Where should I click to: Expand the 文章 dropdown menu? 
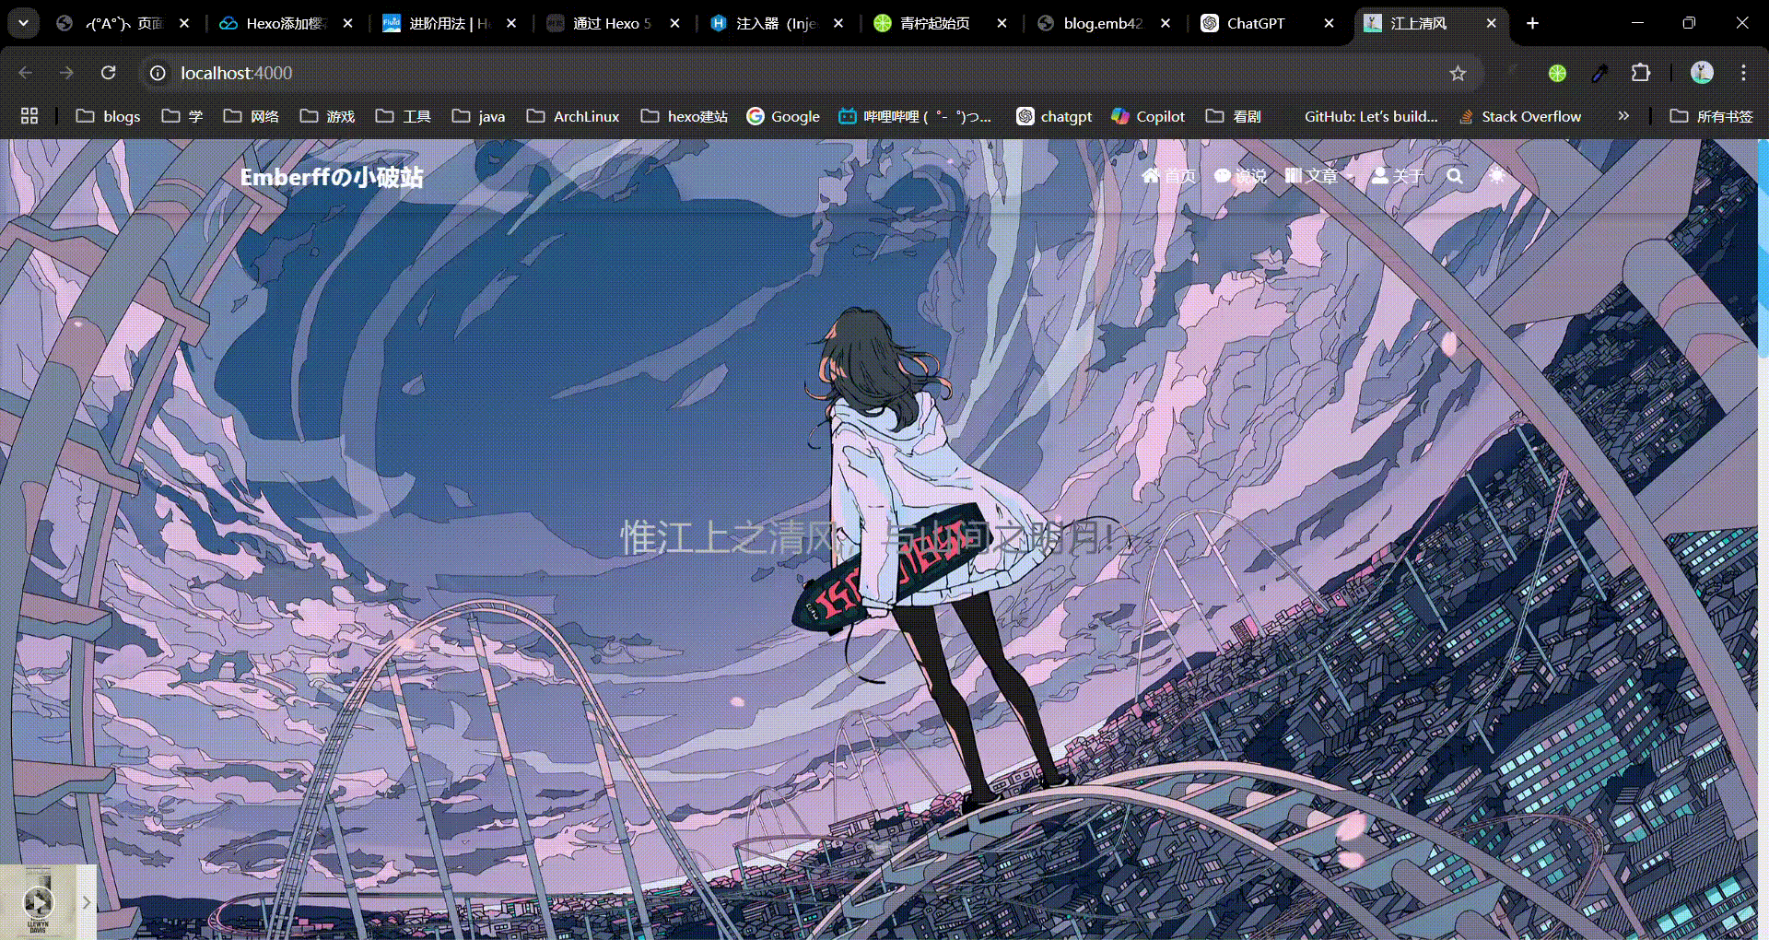[x=1320, y=176]
